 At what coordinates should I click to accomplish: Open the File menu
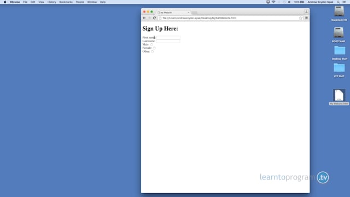click(x=25, y=2)
